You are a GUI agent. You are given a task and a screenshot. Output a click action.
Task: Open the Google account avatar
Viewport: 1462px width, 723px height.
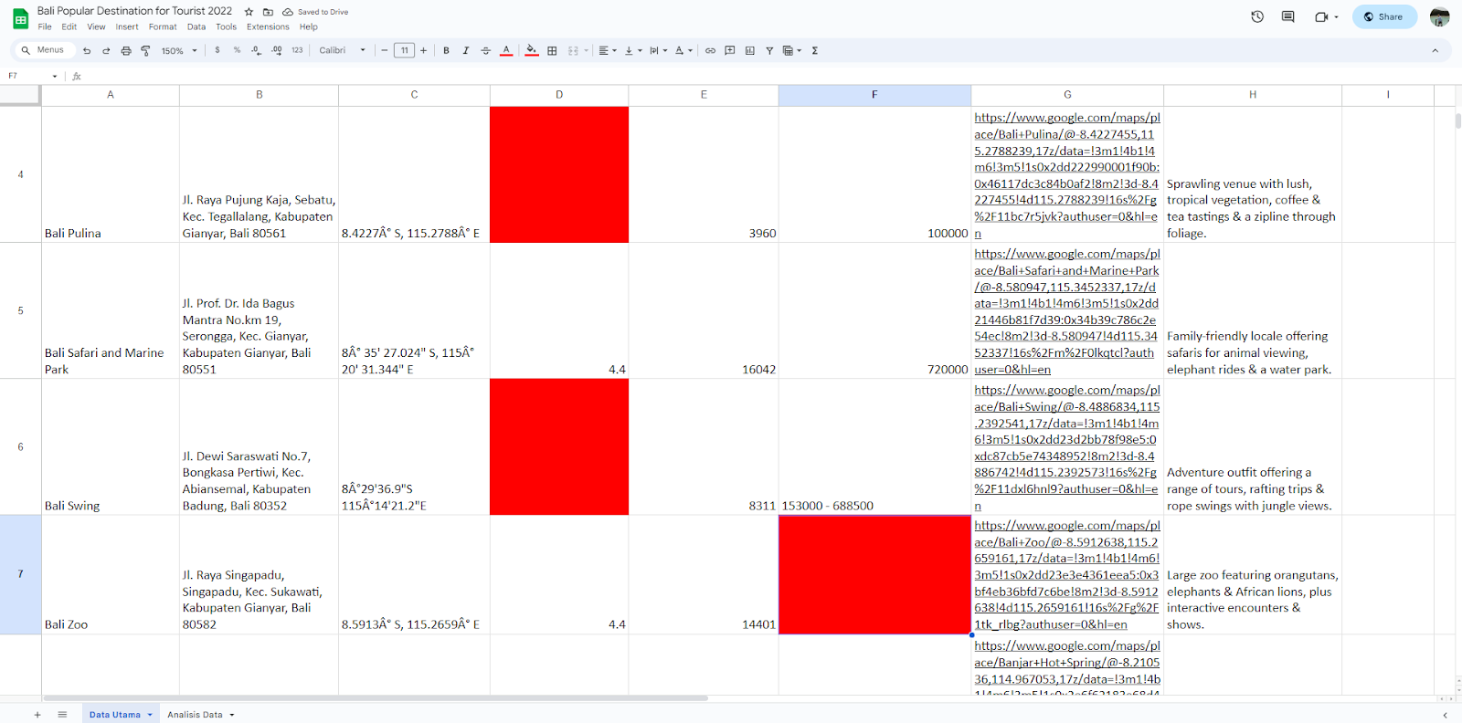pyautogui.click(x=1439, y=16)
